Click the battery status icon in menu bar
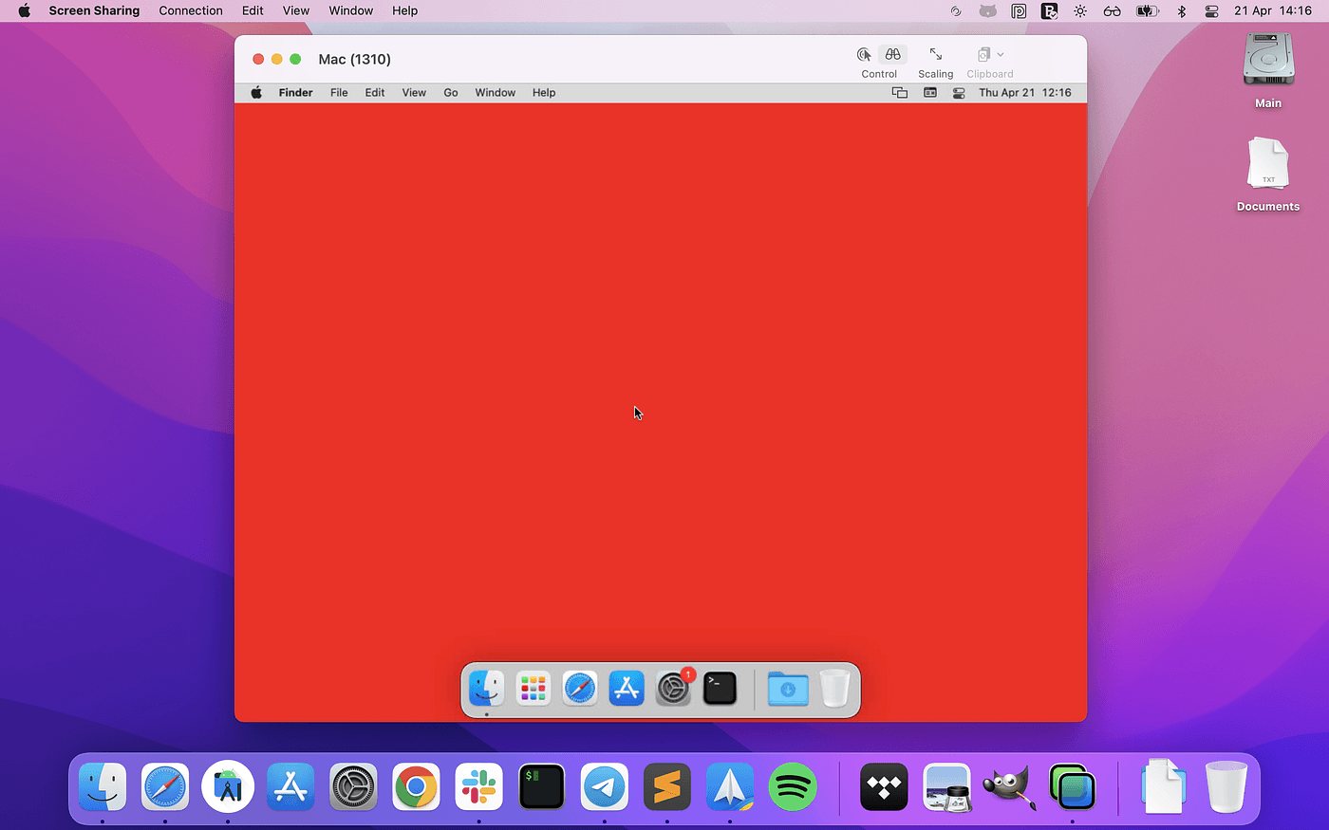This screenshot has height=830, width=1329. (x=1148, y=11)
